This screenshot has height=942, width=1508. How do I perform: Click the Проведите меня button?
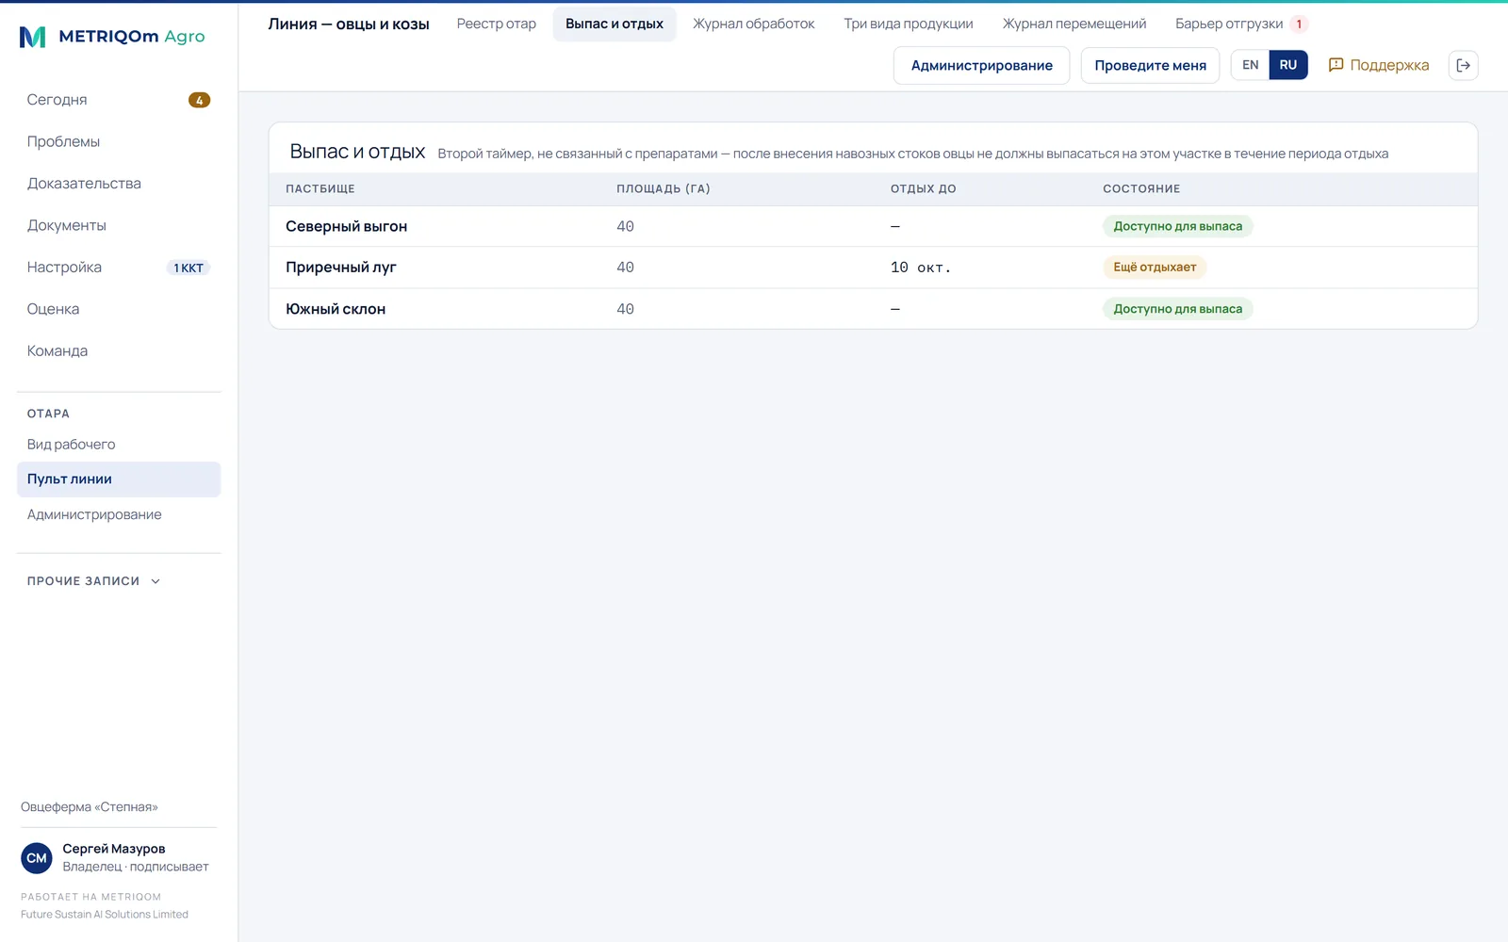[x=1150, y=65]
